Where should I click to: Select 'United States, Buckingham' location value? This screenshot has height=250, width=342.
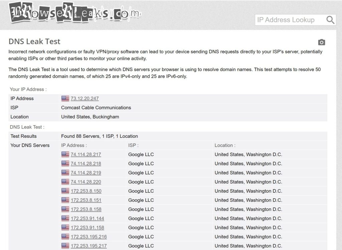point(90,117)
